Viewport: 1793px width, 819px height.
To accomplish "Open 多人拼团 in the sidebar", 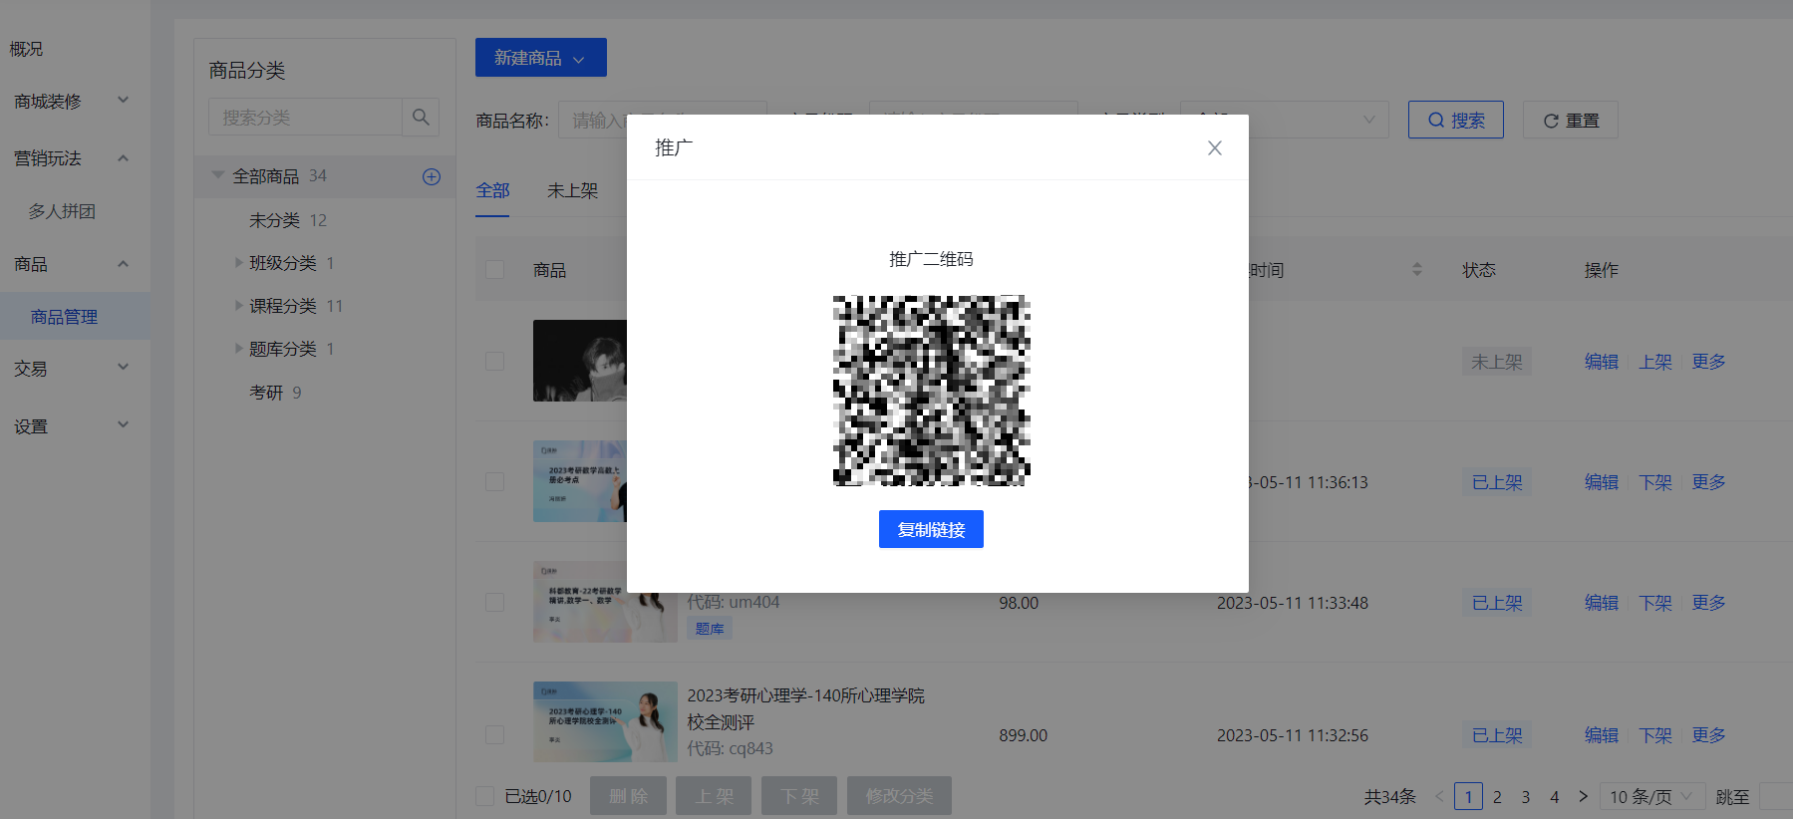I will pos(62,211).
